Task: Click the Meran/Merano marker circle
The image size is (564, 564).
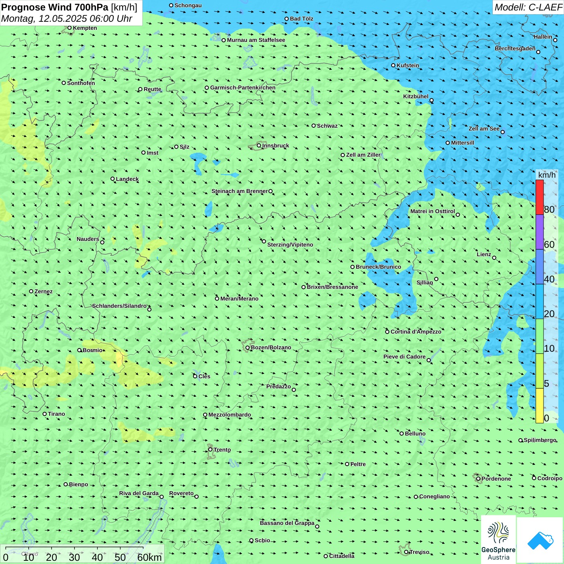Action: point(217,299)
